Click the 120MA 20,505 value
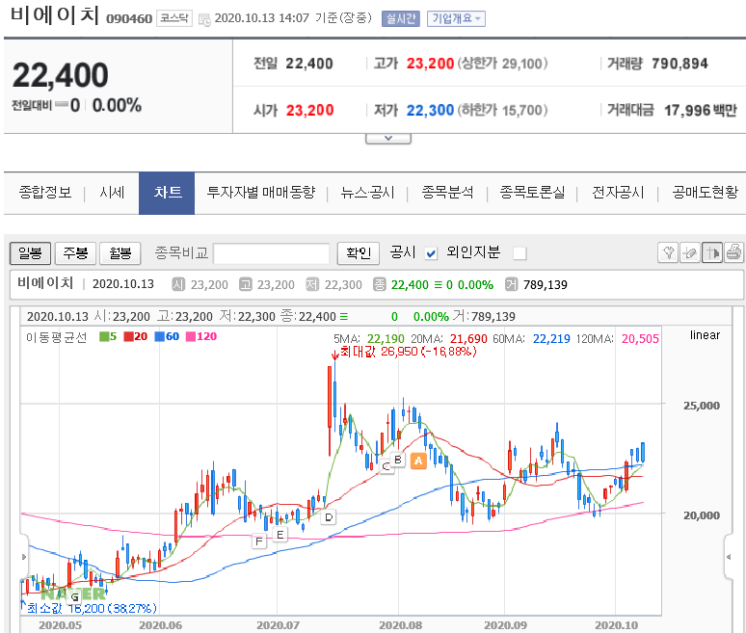 click(x=640, y=338)
